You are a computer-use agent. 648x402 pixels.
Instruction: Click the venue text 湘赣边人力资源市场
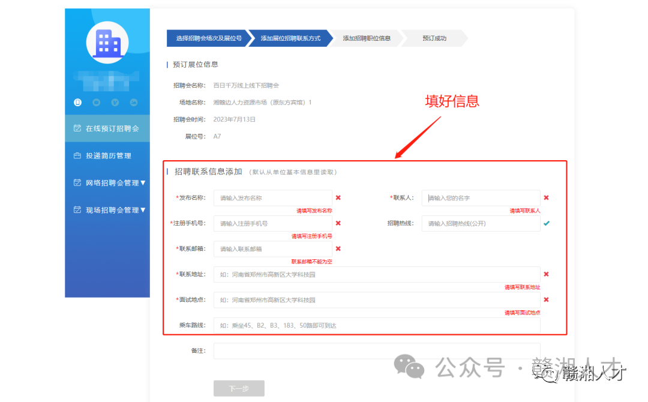[240, 103]
